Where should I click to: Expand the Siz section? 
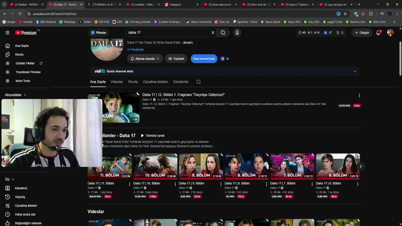click(9, 179)
